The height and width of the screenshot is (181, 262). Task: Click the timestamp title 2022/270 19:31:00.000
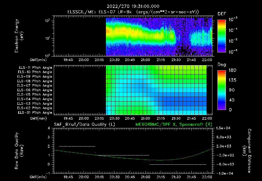pyautogui.click(x=133, y=6)
